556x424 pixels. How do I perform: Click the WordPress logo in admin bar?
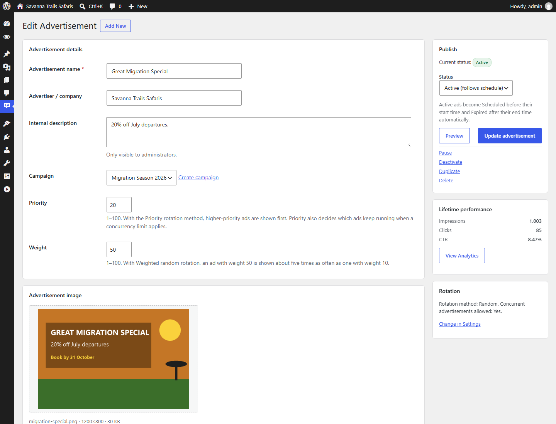click(x=7, y=6)
